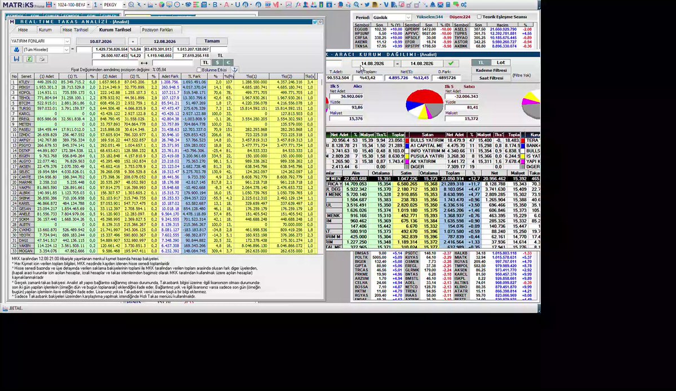Open the YATIRIM FONLARI dropdown

67,41
